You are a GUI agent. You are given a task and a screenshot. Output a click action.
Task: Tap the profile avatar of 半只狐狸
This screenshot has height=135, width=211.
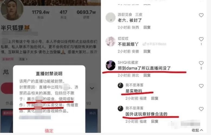12,10
